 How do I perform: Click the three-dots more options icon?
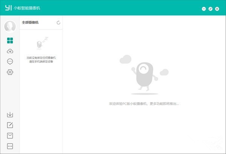coord(10,146)
